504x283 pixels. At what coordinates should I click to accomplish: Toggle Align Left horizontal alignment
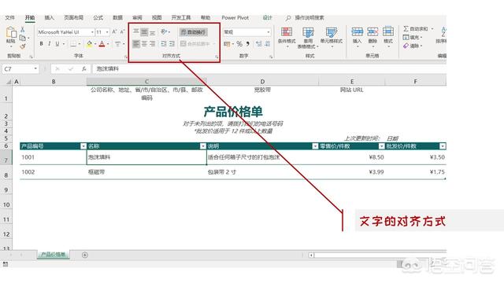coord(136,44)
